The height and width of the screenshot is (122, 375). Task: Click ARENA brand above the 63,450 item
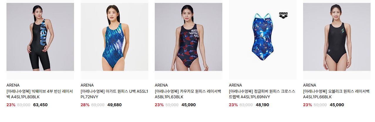13,85
